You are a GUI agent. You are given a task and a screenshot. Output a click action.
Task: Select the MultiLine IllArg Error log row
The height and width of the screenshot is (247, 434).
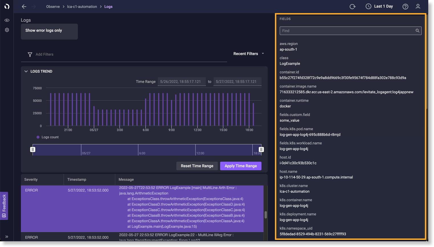click(x=142, y=237)
